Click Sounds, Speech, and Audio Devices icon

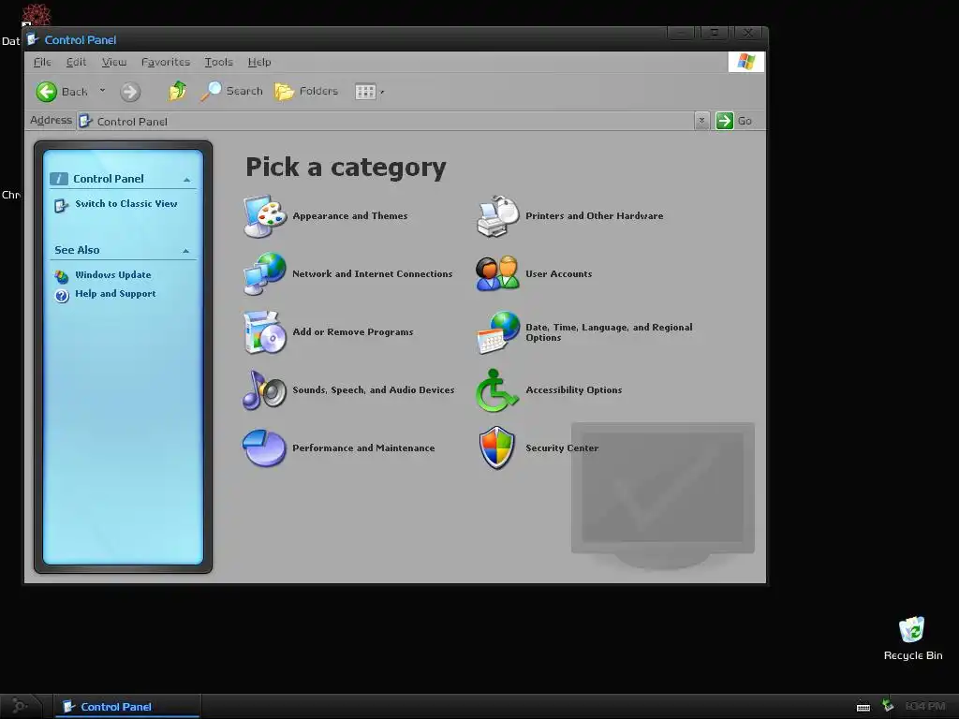pyautogui.click(x=265, y=390)
